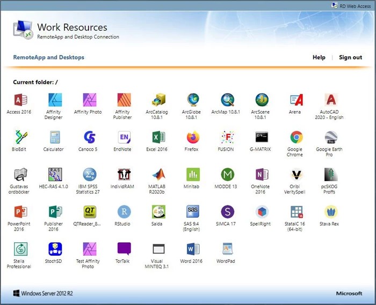Open the BioEdit icon
This screenshot has height=305, width=376.
tap(20, 137)
